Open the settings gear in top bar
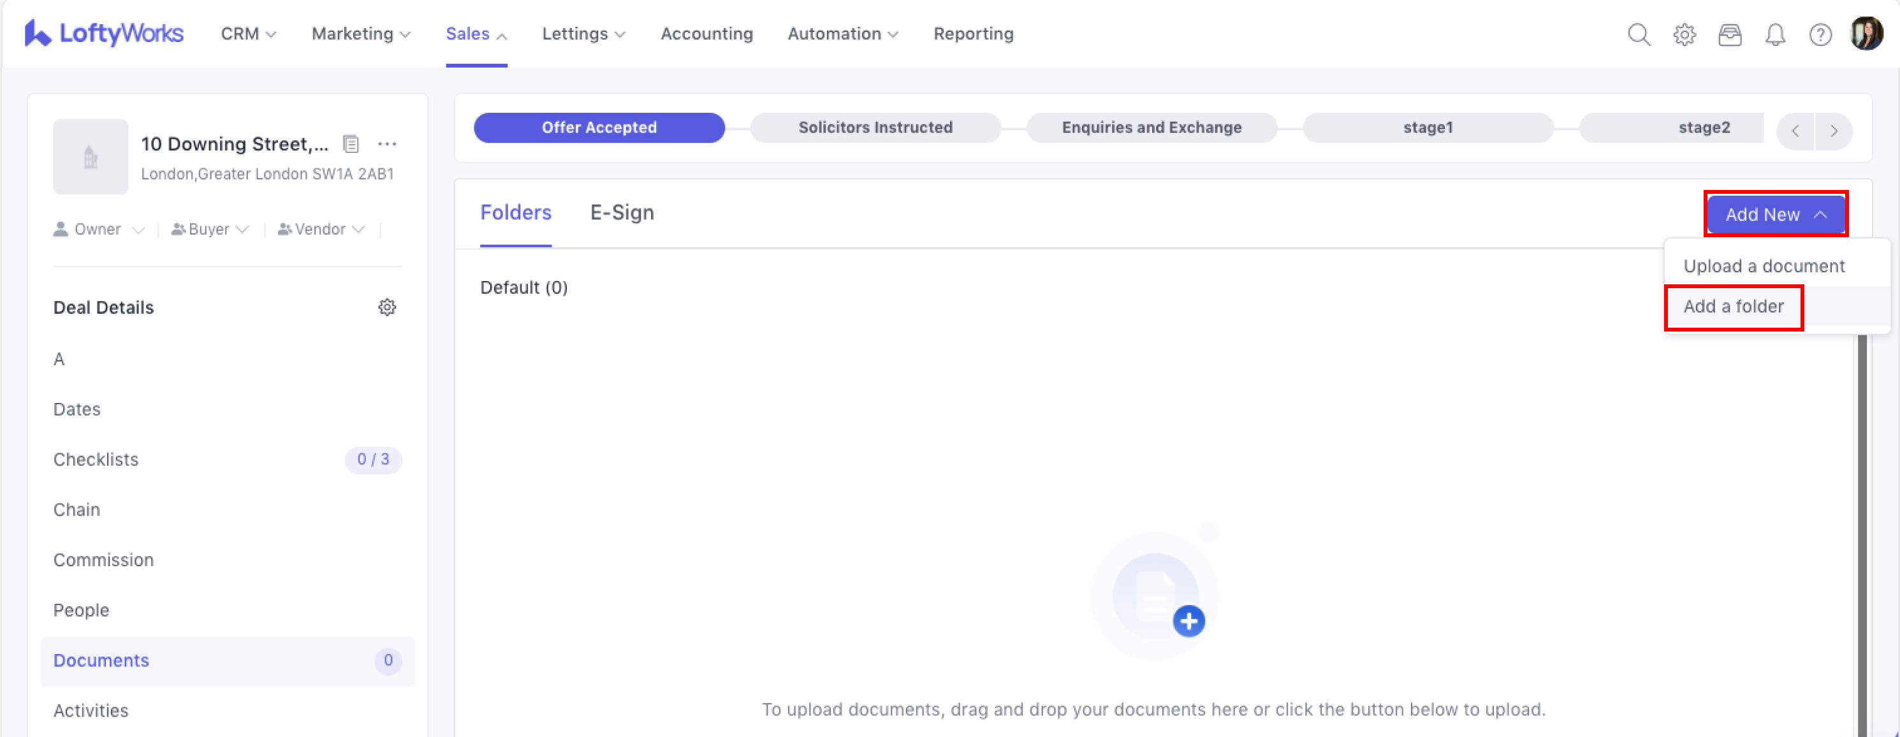Image resolution: width=1900 pixels, height=737 pixels. coord(1684,34)
